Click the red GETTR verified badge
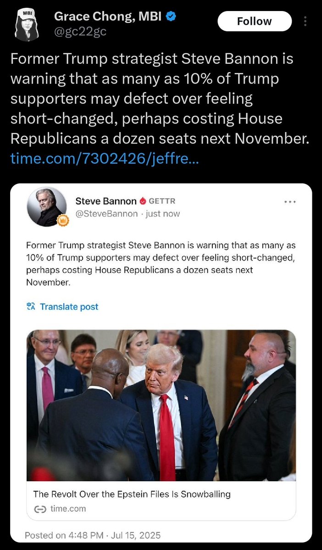Screen dimensions: 322x550 tap(142, 201)
